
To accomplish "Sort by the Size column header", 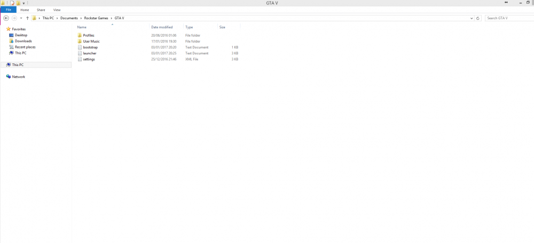I will (222, 27).
